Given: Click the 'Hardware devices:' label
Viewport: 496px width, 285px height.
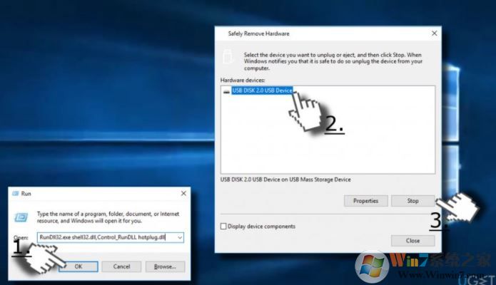Looking at the screenshot, I should tap(243, 81).
